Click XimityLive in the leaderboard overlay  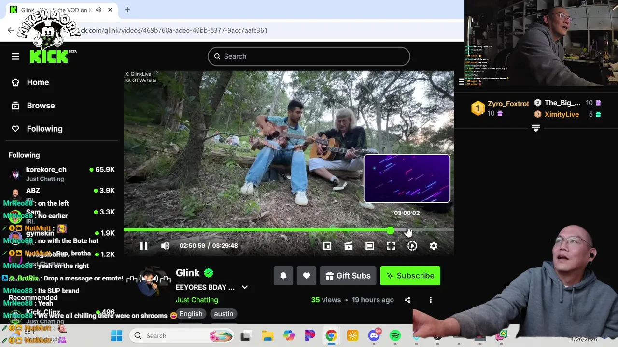[562, 114]
